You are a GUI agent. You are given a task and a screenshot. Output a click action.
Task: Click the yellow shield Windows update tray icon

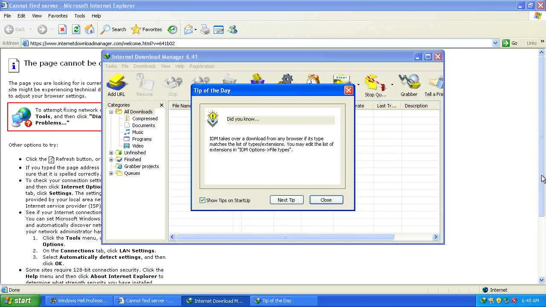click(x=499, y=301)
